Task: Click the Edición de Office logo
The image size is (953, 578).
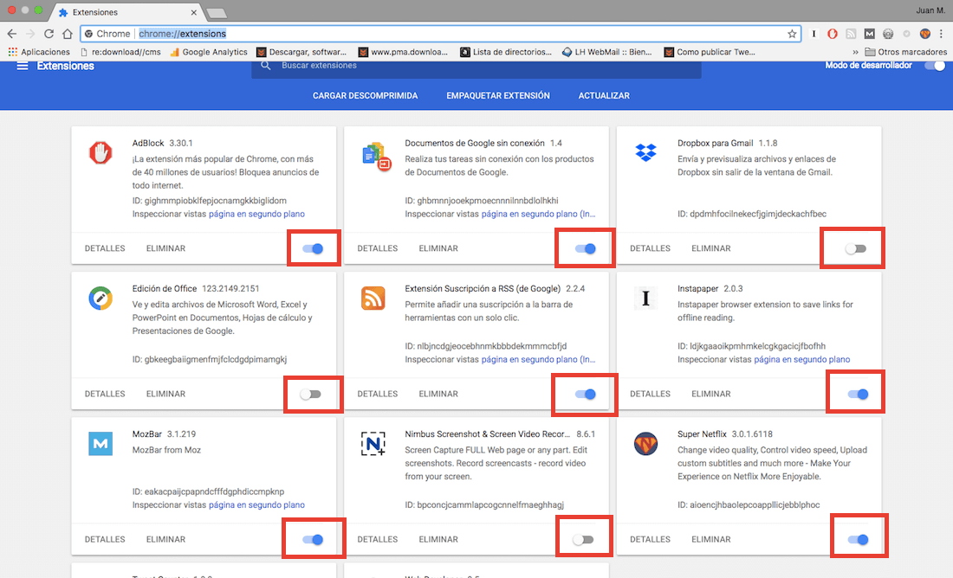Action: point(100,299)
